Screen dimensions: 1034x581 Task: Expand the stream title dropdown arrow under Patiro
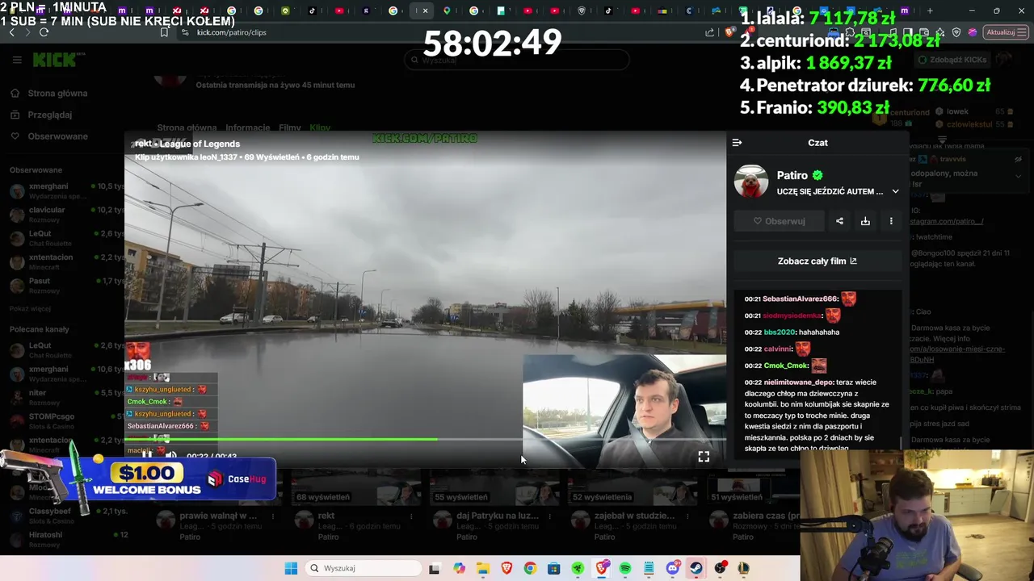coord(895,192)
